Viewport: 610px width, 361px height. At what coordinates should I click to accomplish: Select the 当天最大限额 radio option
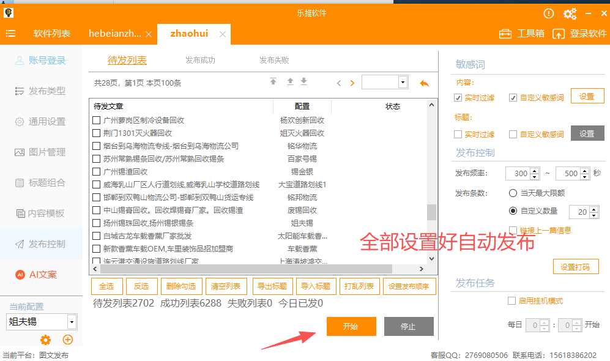[x=512, y=194]
